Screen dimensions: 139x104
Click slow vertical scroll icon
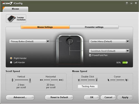[13, 80]
